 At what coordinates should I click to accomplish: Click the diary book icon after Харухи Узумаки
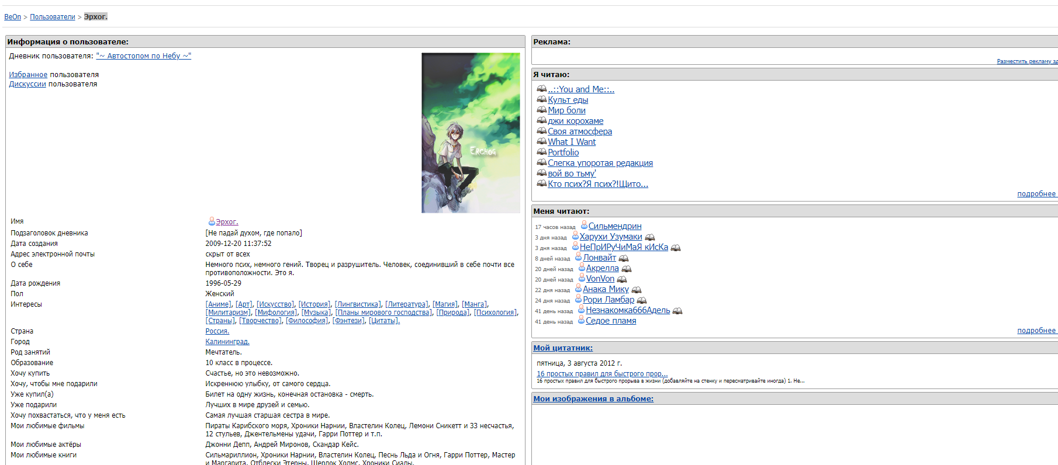click(649, 237)
